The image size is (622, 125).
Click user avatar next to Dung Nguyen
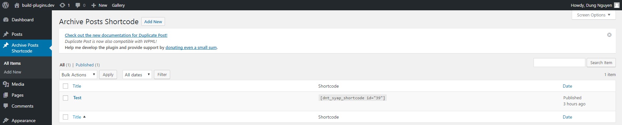(616, 5)
